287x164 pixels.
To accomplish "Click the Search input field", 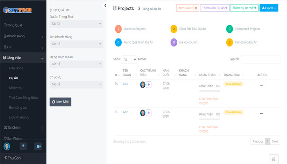I will point(260,59).
